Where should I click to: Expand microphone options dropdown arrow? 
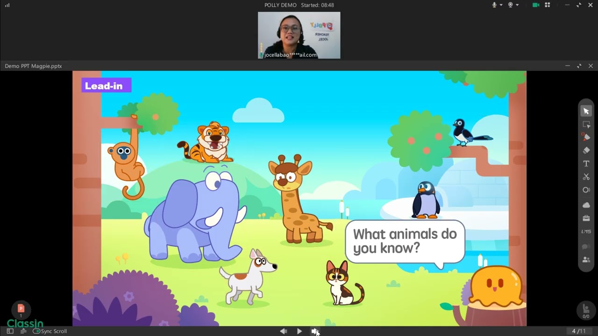click(501, 5)
